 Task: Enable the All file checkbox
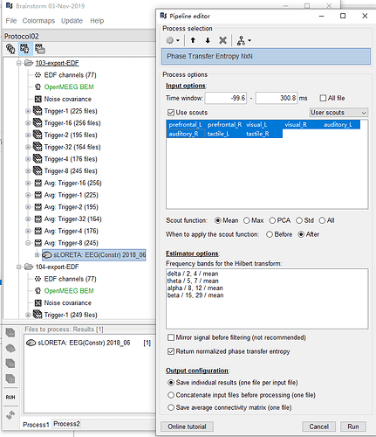pos(323,98)
